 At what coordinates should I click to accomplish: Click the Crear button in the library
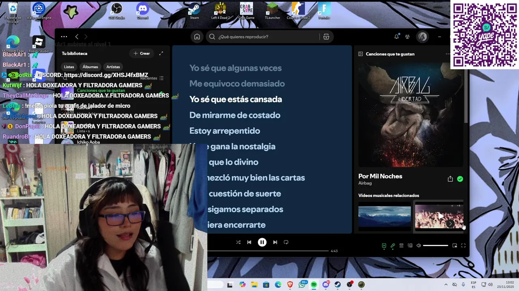coord(142,53)
